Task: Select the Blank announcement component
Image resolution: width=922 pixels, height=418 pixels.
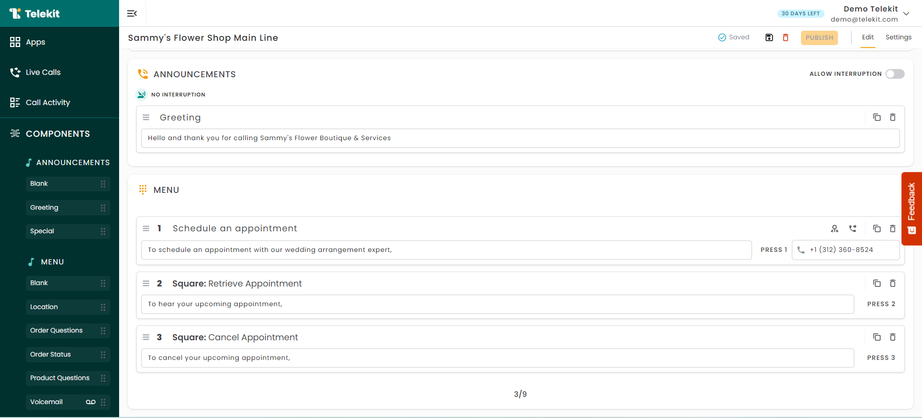Action: point(68,184)
